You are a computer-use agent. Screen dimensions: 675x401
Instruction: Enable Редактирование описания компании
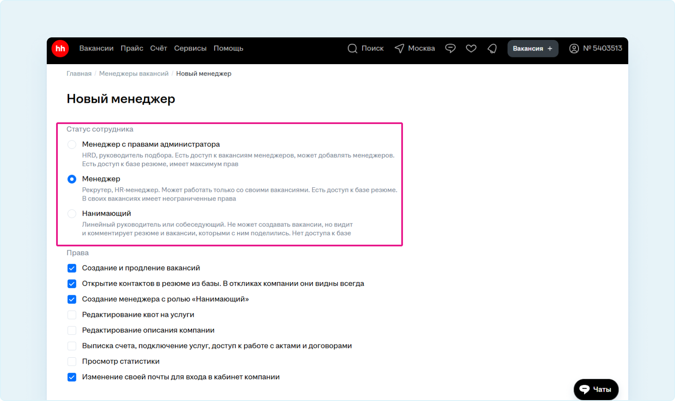(x=72, y=330)
